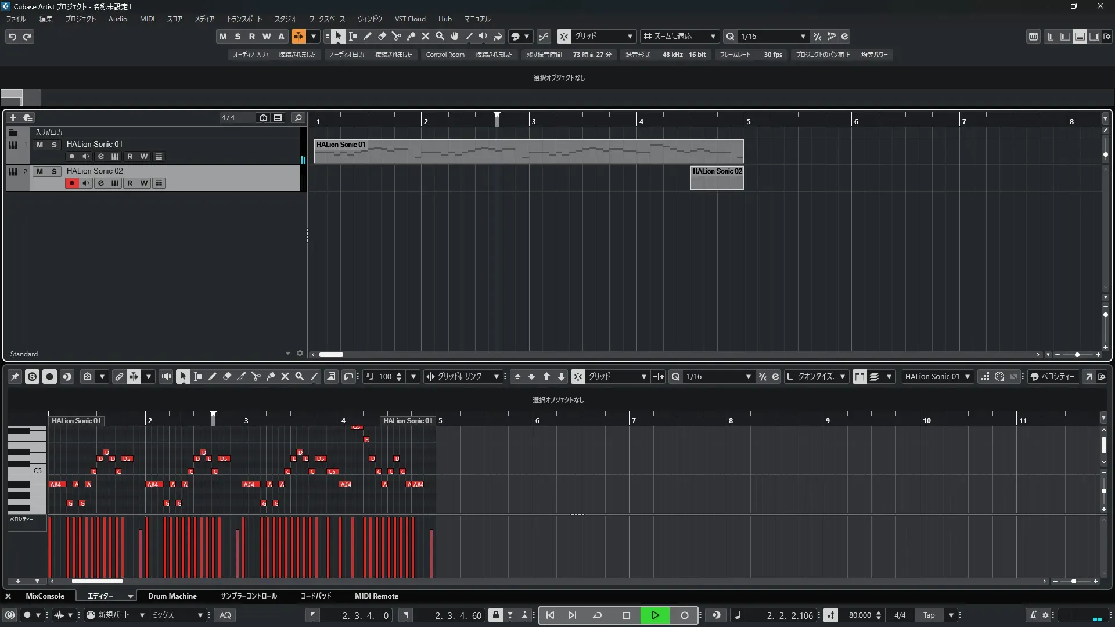
Task: Open the トランスポート menu
Action: 244,19
